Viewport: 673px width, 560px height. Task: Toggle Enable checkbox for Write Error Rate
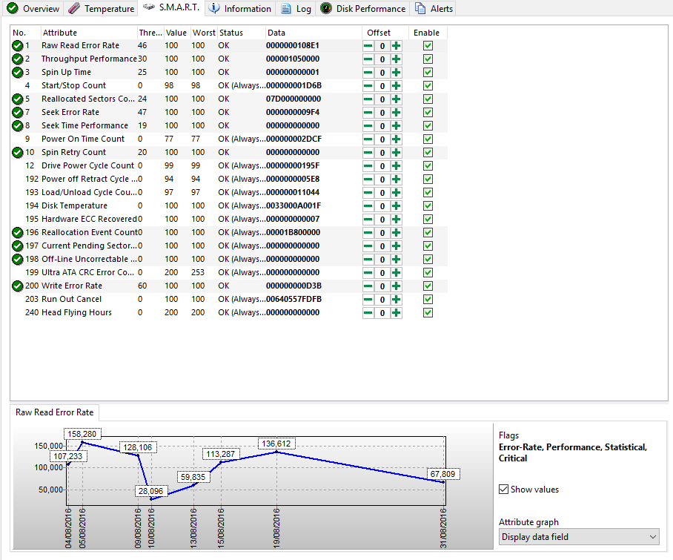point(428,286)
